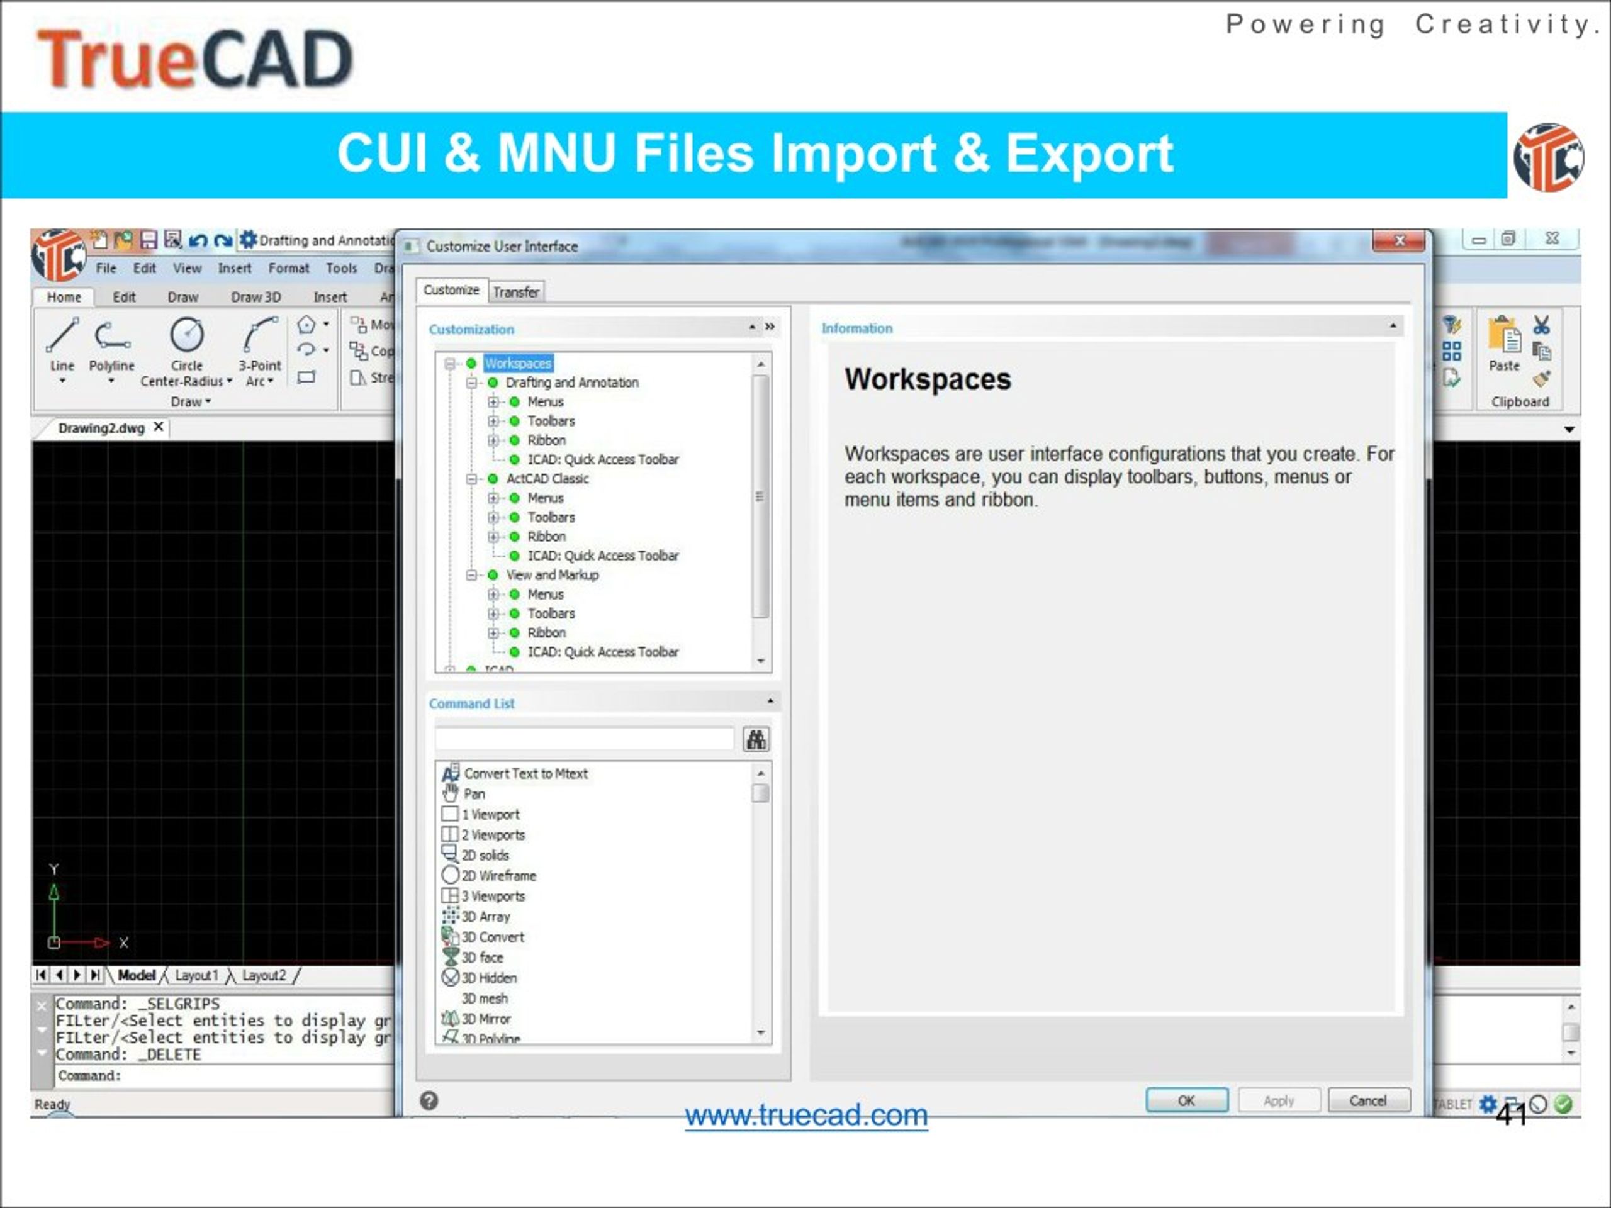Click the Copy icon in the Clipboard panel
Viewport: 1611px width, 1208px height.
[x=1542, y=352]
